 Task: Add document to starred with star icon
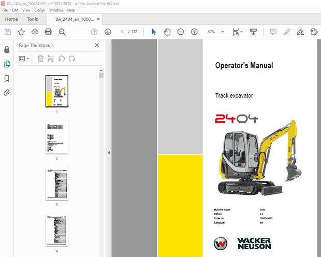coord(21,32)
